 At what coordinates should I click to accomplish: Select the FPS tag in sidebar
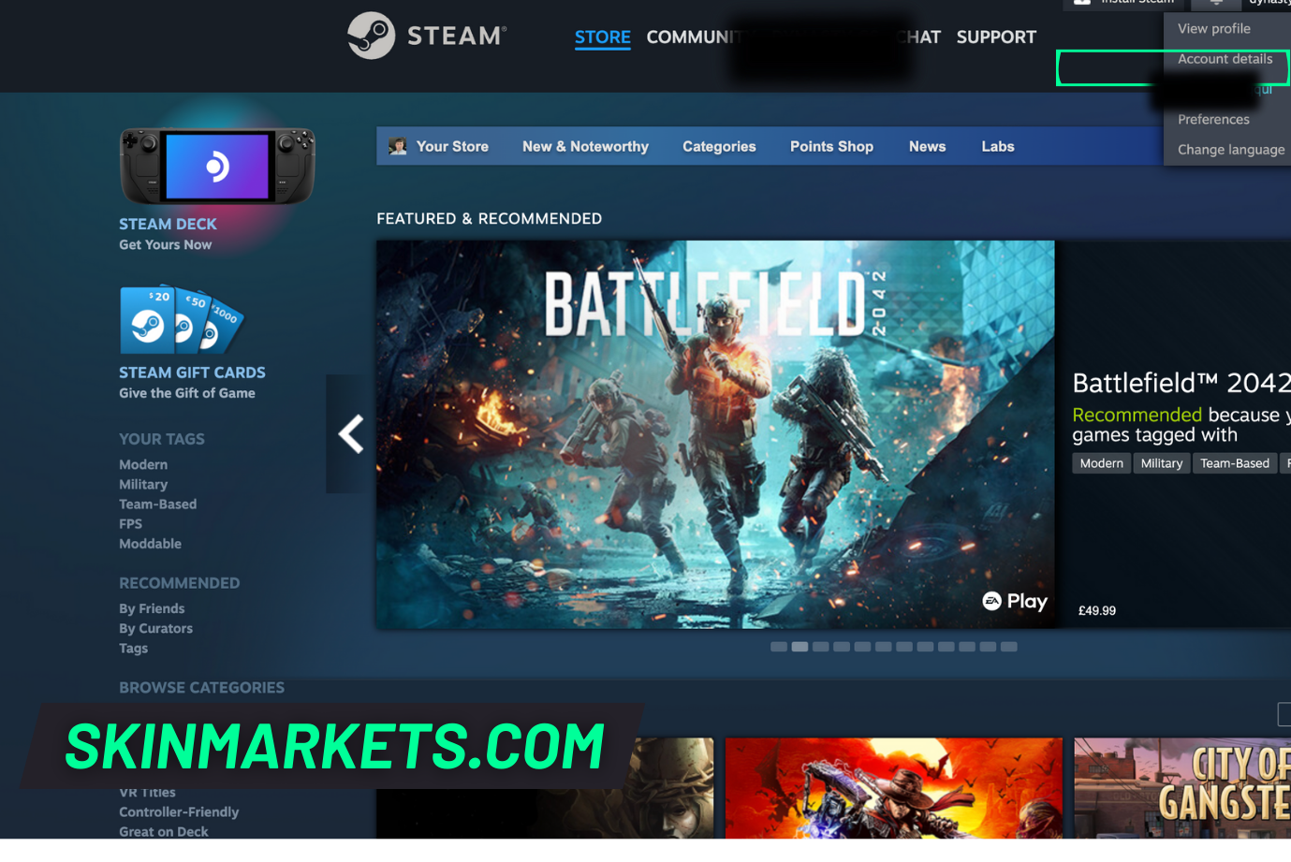click(130, 524)
